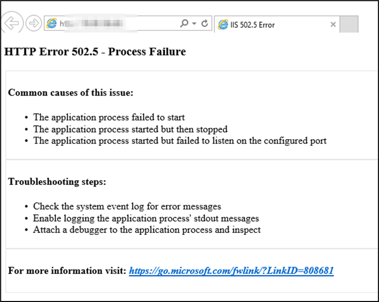Screen dimensions: 379x302
Task: Click the Troubleshooting steps heading
Action: [57, 181]
